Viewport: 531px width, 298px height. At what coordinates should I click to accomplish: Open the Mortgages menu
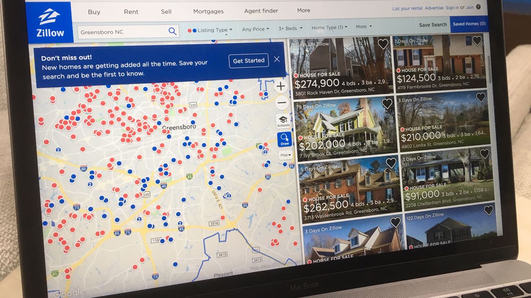click(208, 11)
